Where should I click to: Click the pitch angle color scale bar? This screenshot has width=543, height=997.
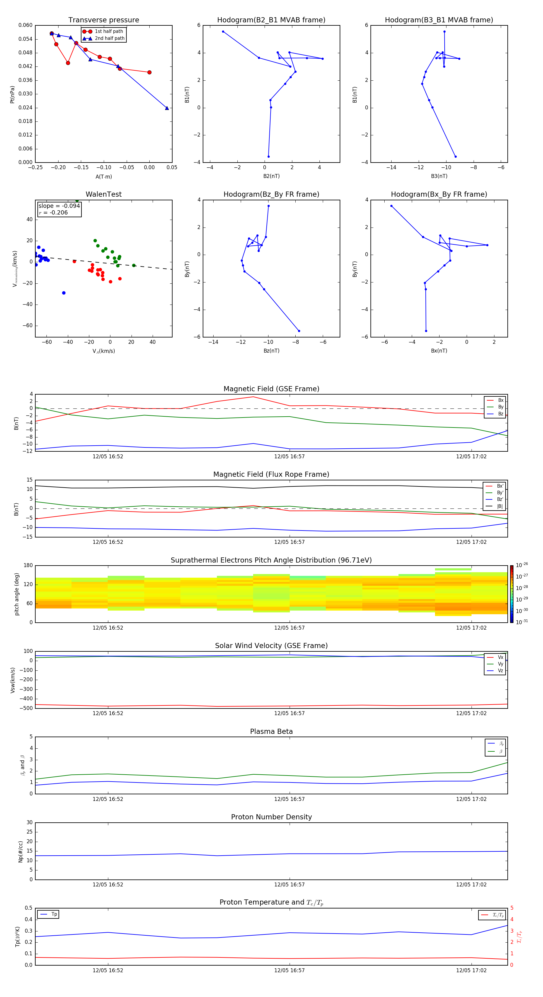[x=511, y=594]
